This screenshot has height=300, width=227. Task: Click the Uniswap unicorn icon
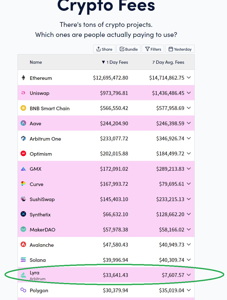[23, 93]
